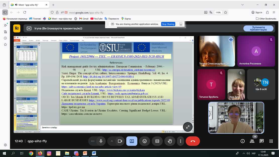The height and width of the screenshot is (157, 279).
Task: Click the screen share present button
Action: (132, 141)
